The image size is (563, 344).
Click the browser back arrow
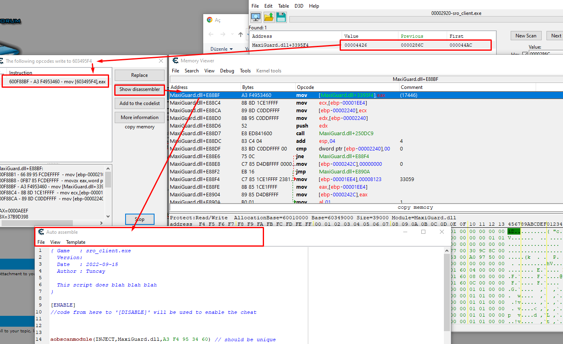point(211,35)
